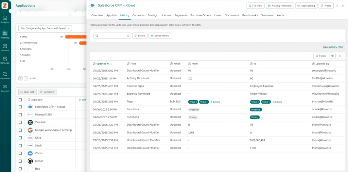Click the Saved Filters button
348x172 pixels.
(160, 36)
